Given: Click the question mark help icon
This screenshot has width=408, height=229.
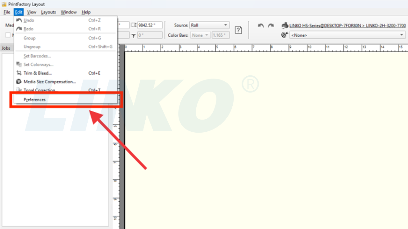Looking at the screenshot, I should click(x=238, y=30).
